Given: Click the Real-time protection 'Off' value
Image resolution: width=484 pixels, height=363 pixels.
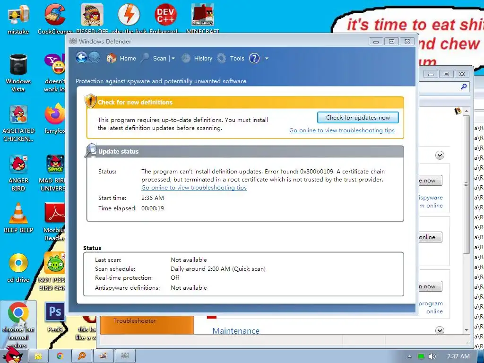Looking at the screenshot, I should (175, 278).
